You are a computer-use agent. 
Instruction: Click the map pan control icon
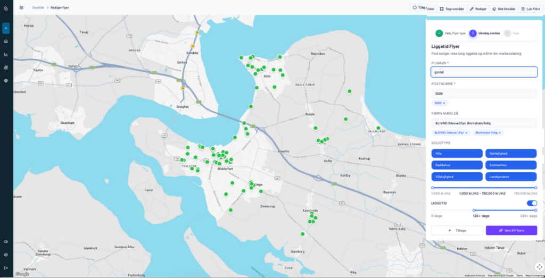(539, 267)
